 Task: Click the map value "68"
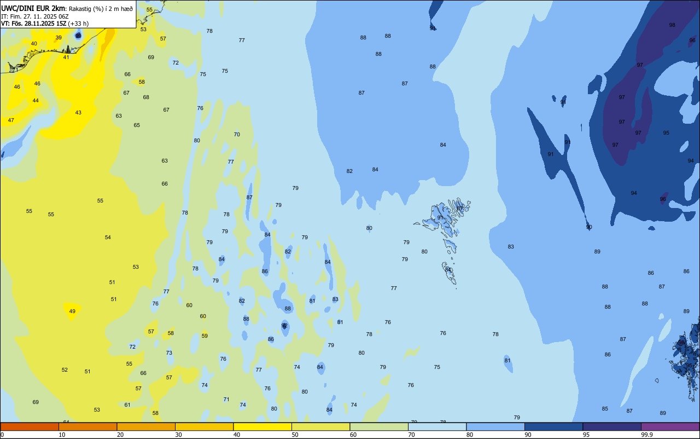click(x=146, y=97)
